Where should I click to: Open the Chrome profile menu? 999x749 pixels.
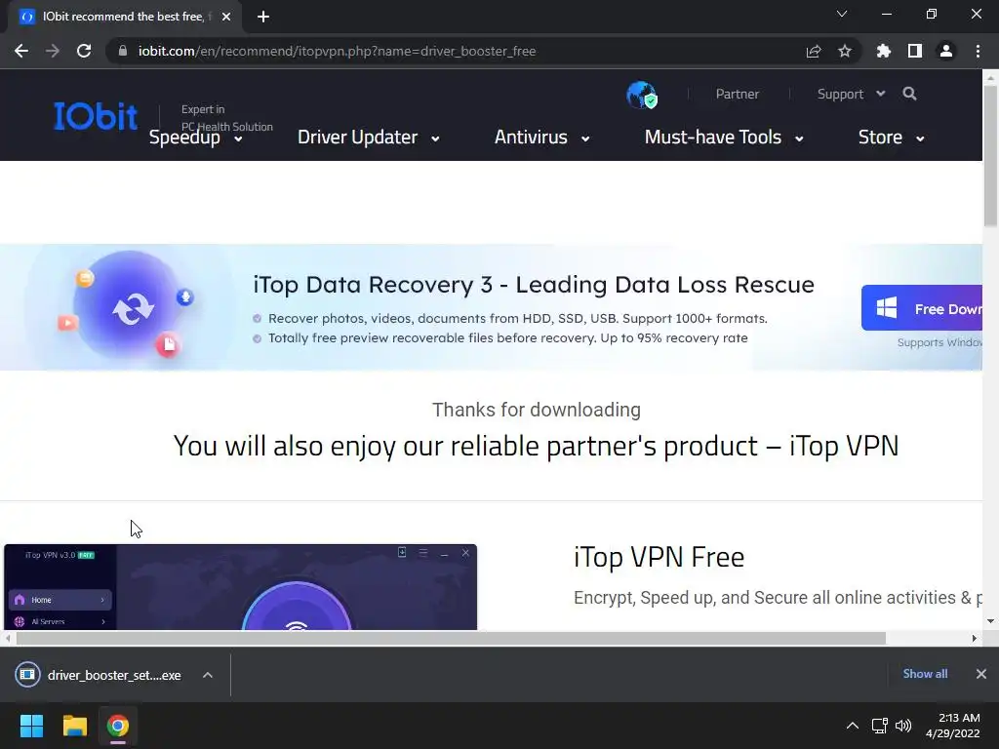[946, 51]
